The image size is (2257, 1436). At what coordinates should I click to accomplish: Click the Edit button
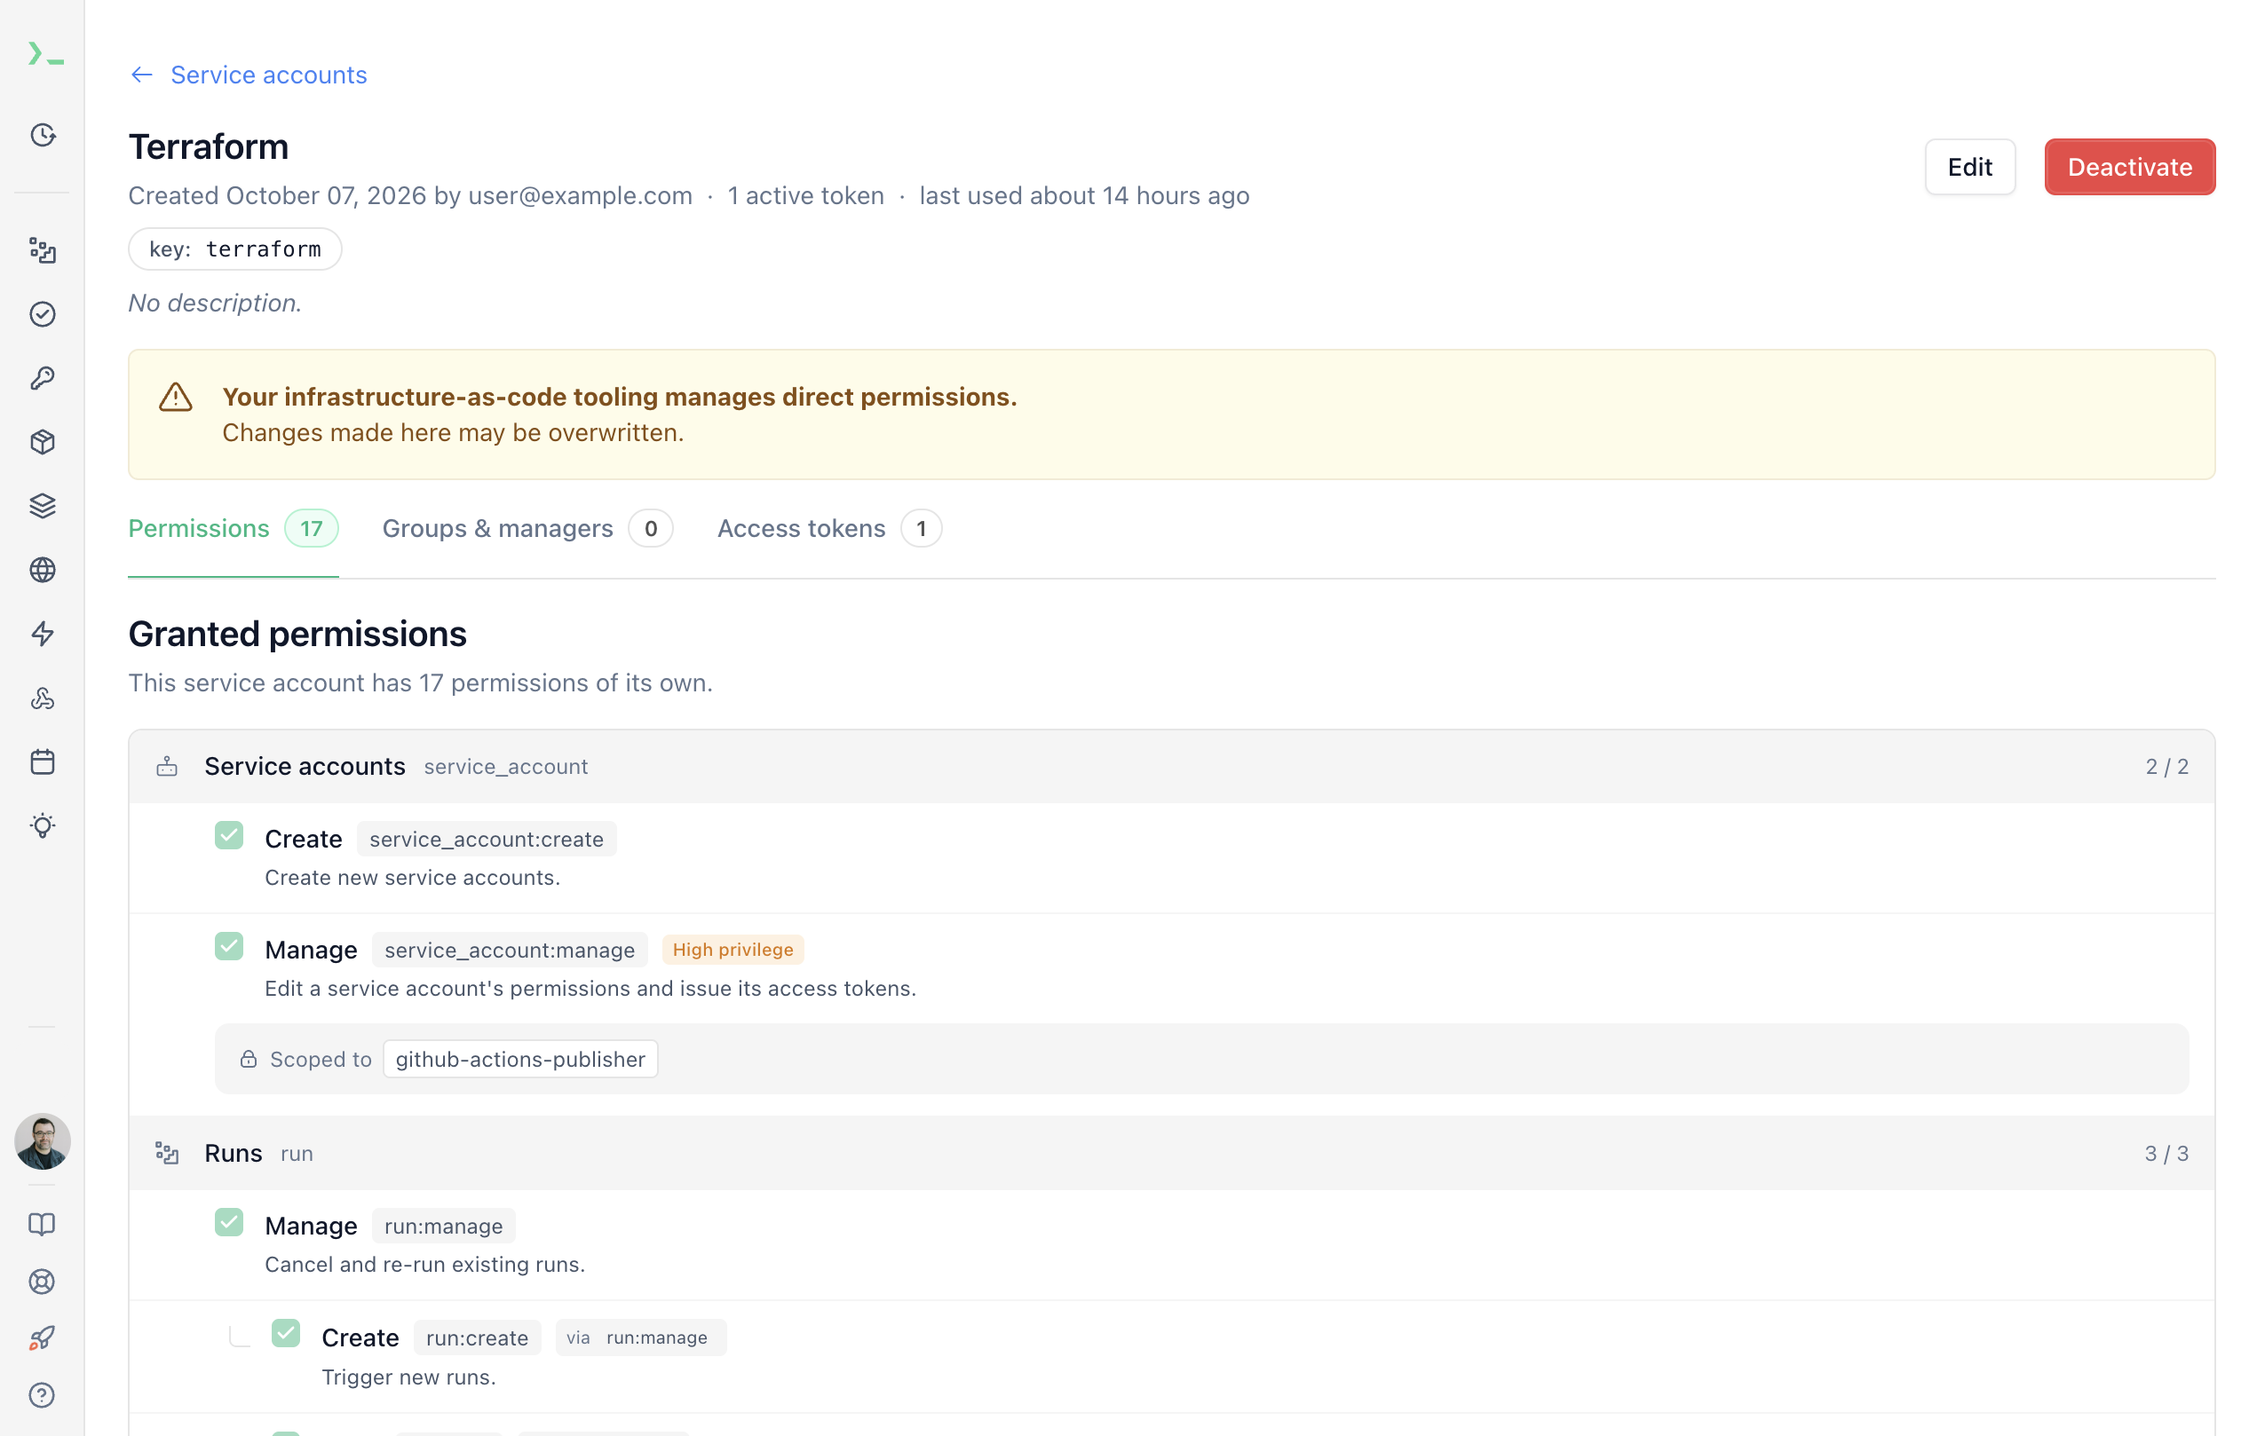pos(1969,167)
